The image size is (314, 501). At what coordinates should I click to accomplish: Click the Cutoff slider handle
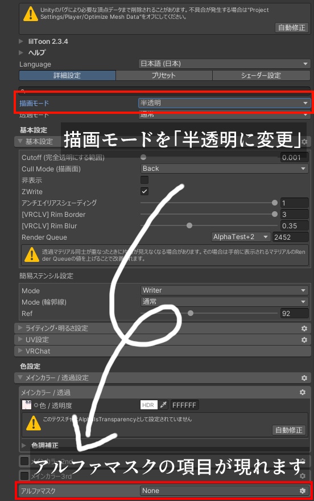pos(143,157)
